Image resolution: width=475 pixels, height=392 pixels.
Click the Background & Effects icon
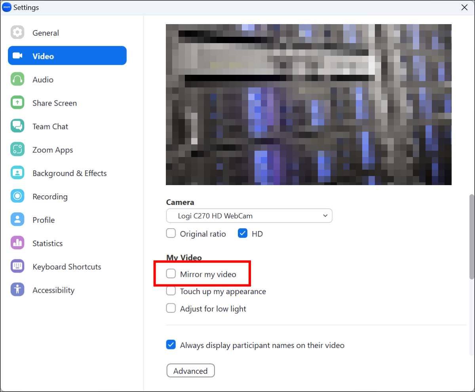[x=17, y=173]
